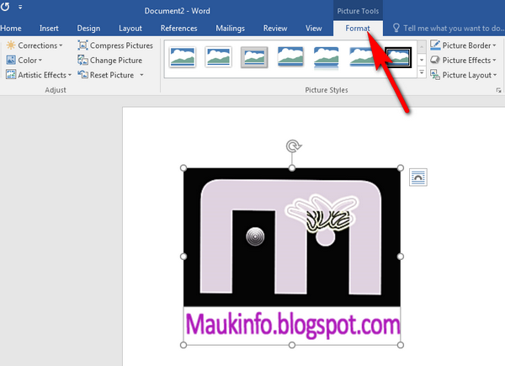
Task: Click the Change Picture button
Action: click(109, 61)
